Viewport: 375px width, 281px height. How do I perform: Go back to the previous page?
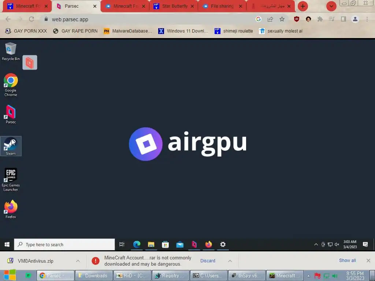click(x=8, y=19)
